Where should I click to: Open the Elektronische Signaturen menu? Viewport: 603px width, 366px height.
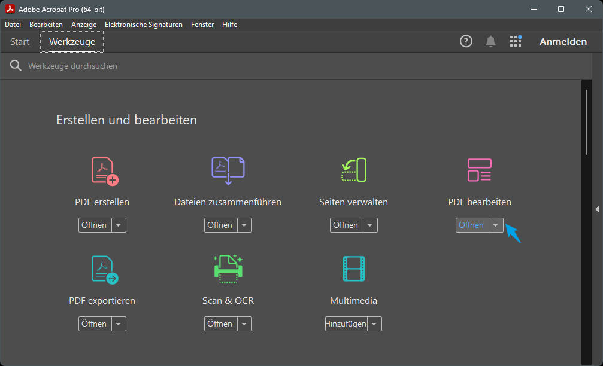pyautogui.click(x=144, y=24)
